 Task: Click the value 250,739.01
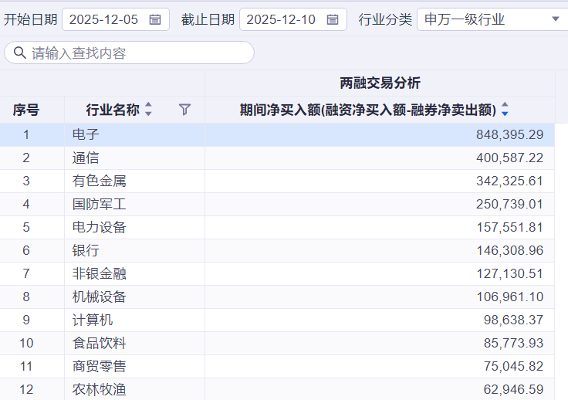509,205
